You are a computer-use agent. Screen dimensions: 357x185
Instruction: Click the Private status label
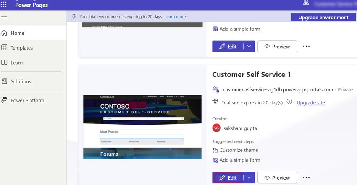(345, 89)
